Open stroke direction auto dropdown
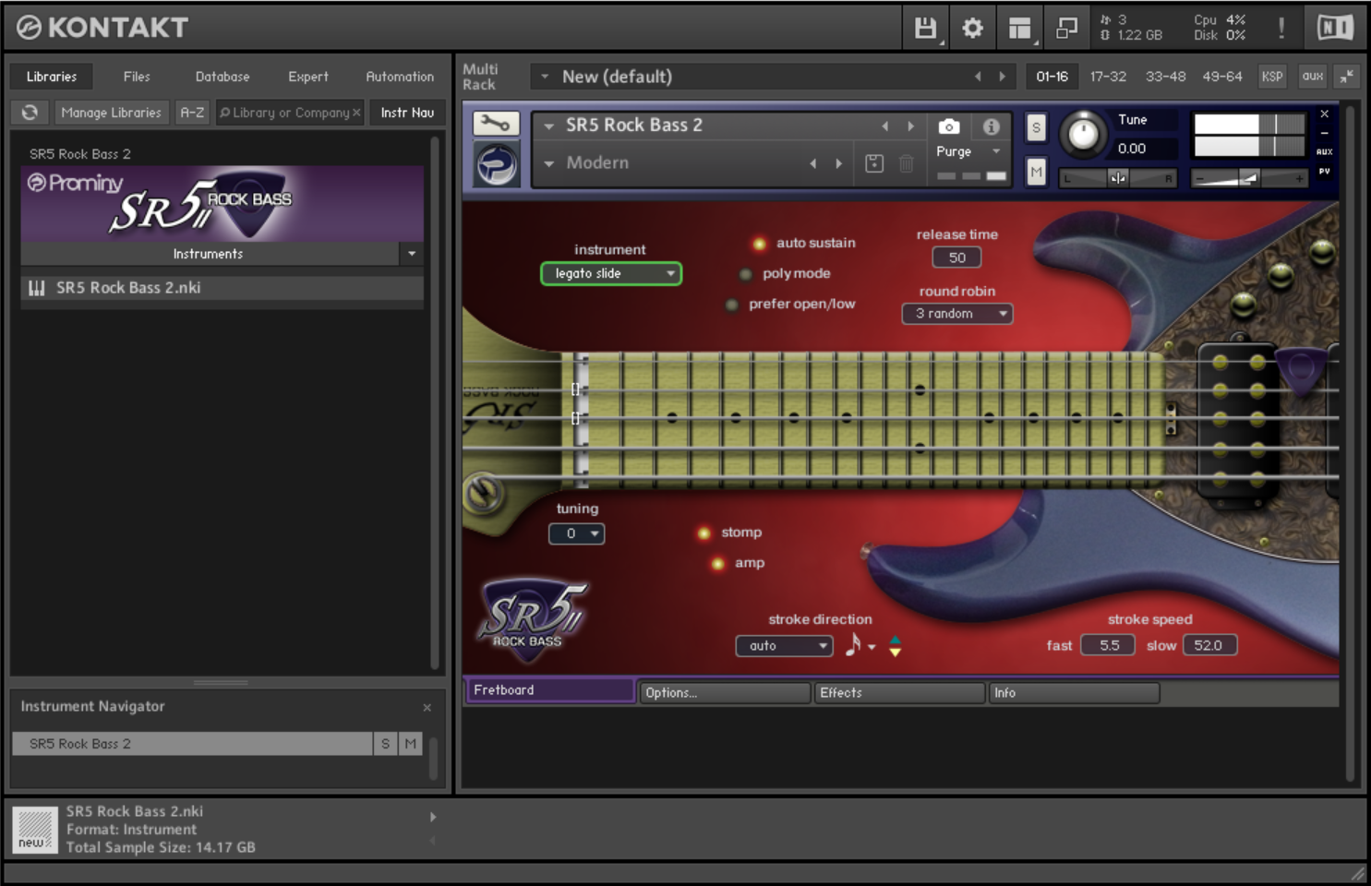 pos(785,646)
